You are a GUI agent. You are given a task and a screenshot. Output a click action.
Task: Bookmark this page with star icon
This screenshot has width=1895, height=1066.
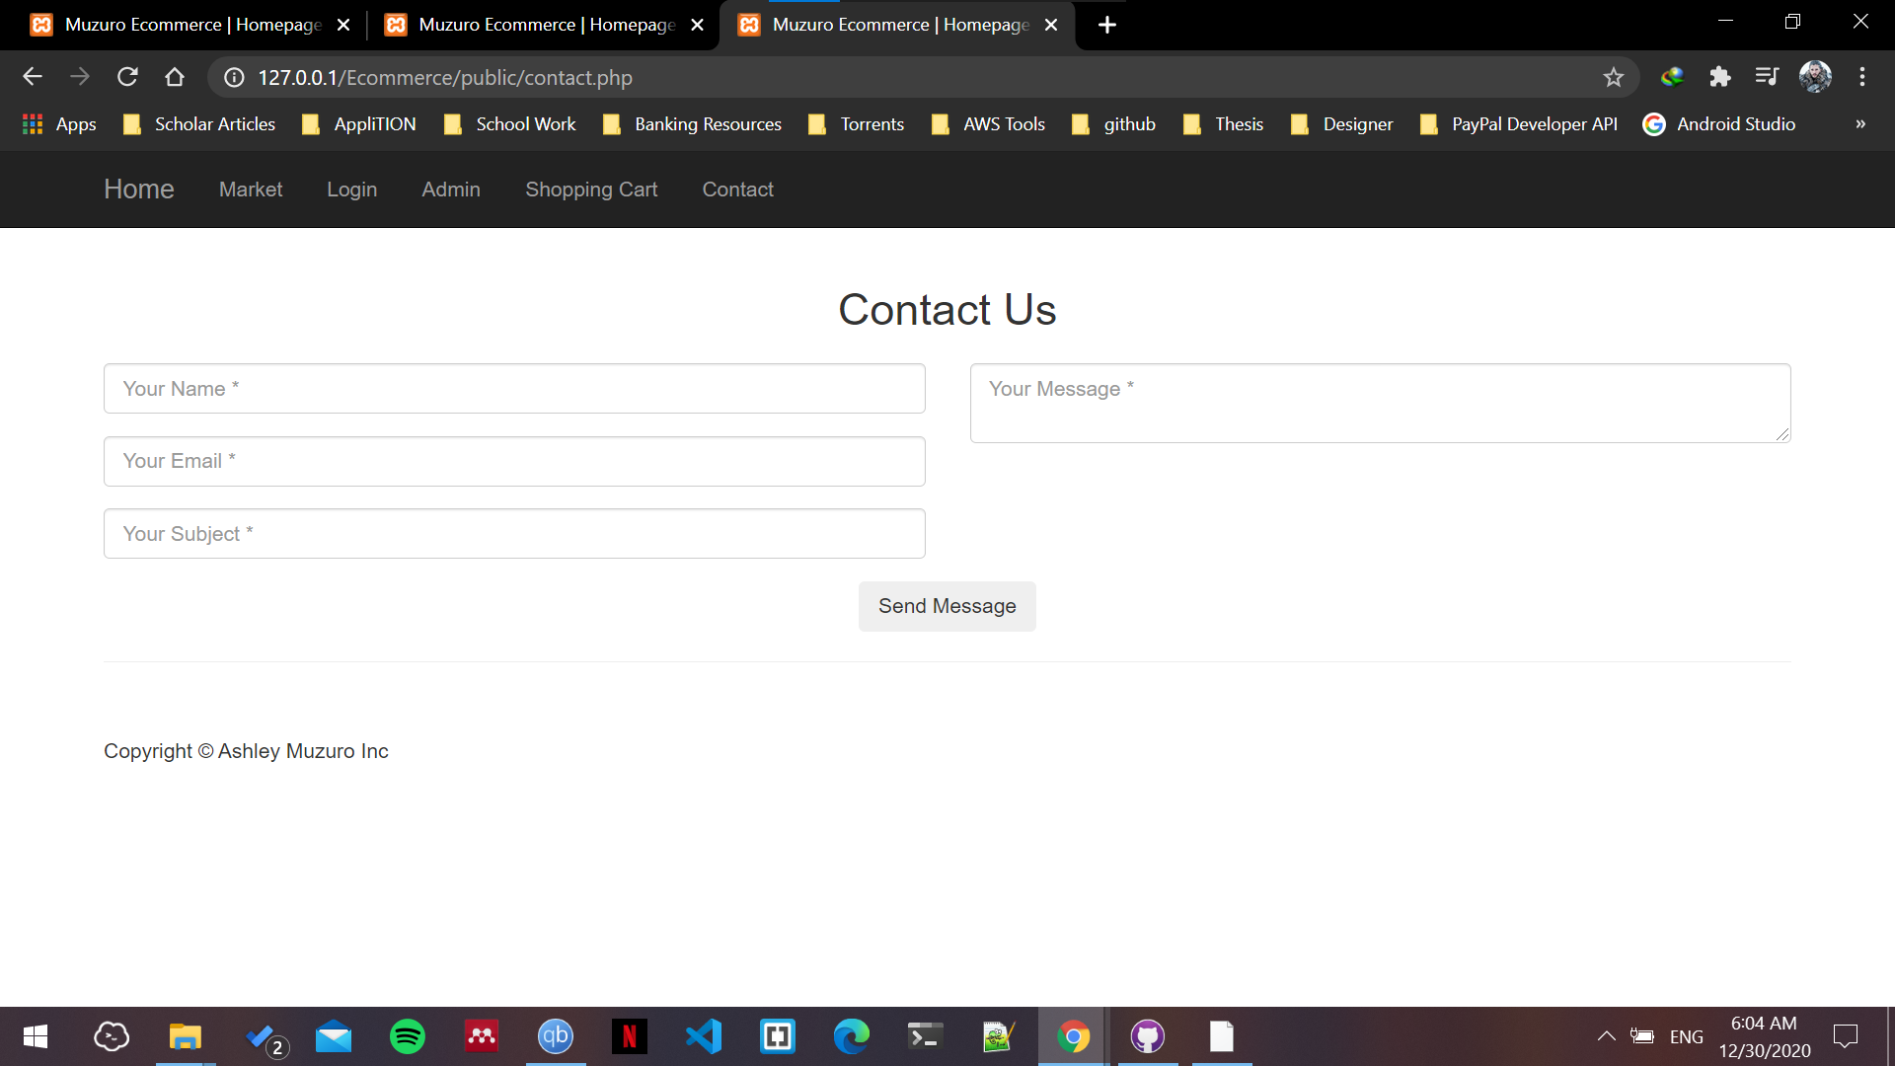[x=1613, y=77]
